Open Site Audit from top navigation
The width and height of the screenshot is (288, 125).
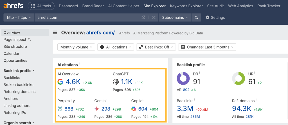pyautogui.click(x=215, y=6)
